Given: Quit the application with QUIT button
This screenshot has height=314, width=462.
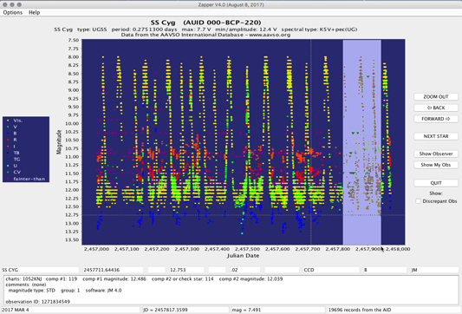Looking at the screenshot, I should pos(436,183).
